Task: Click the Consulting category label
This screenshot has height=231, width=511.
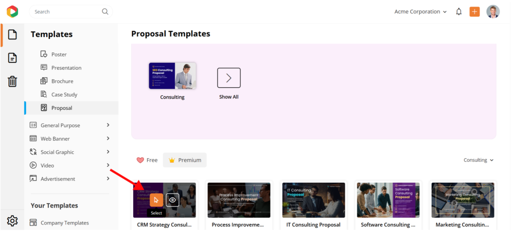Action: 172,97
